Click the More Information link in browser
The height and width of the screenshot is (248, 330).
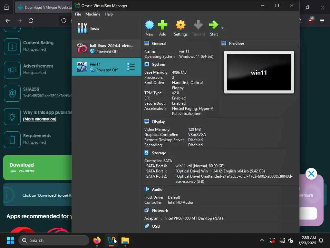40,119
